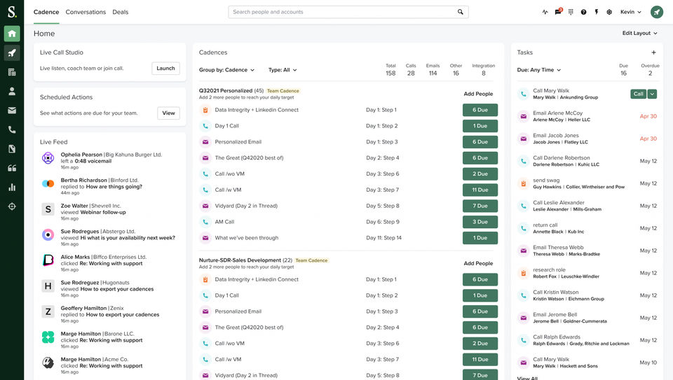Open the Home icon in the sidebar

(x=12, y=34)
